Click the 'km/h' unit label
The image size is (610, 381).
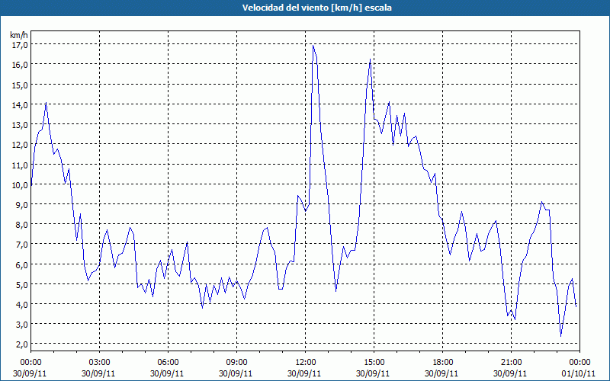coord(19,35)
